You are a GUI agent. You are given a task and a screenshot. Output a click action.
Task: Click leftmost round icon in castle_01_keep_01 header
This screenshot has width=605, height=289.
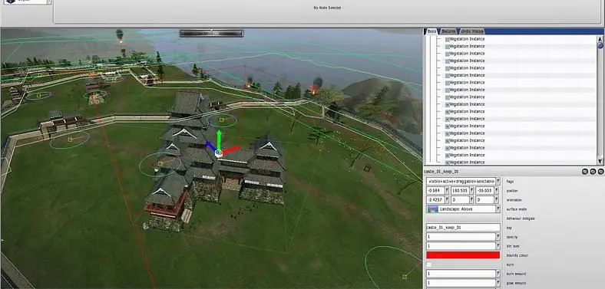click(585, 172)
